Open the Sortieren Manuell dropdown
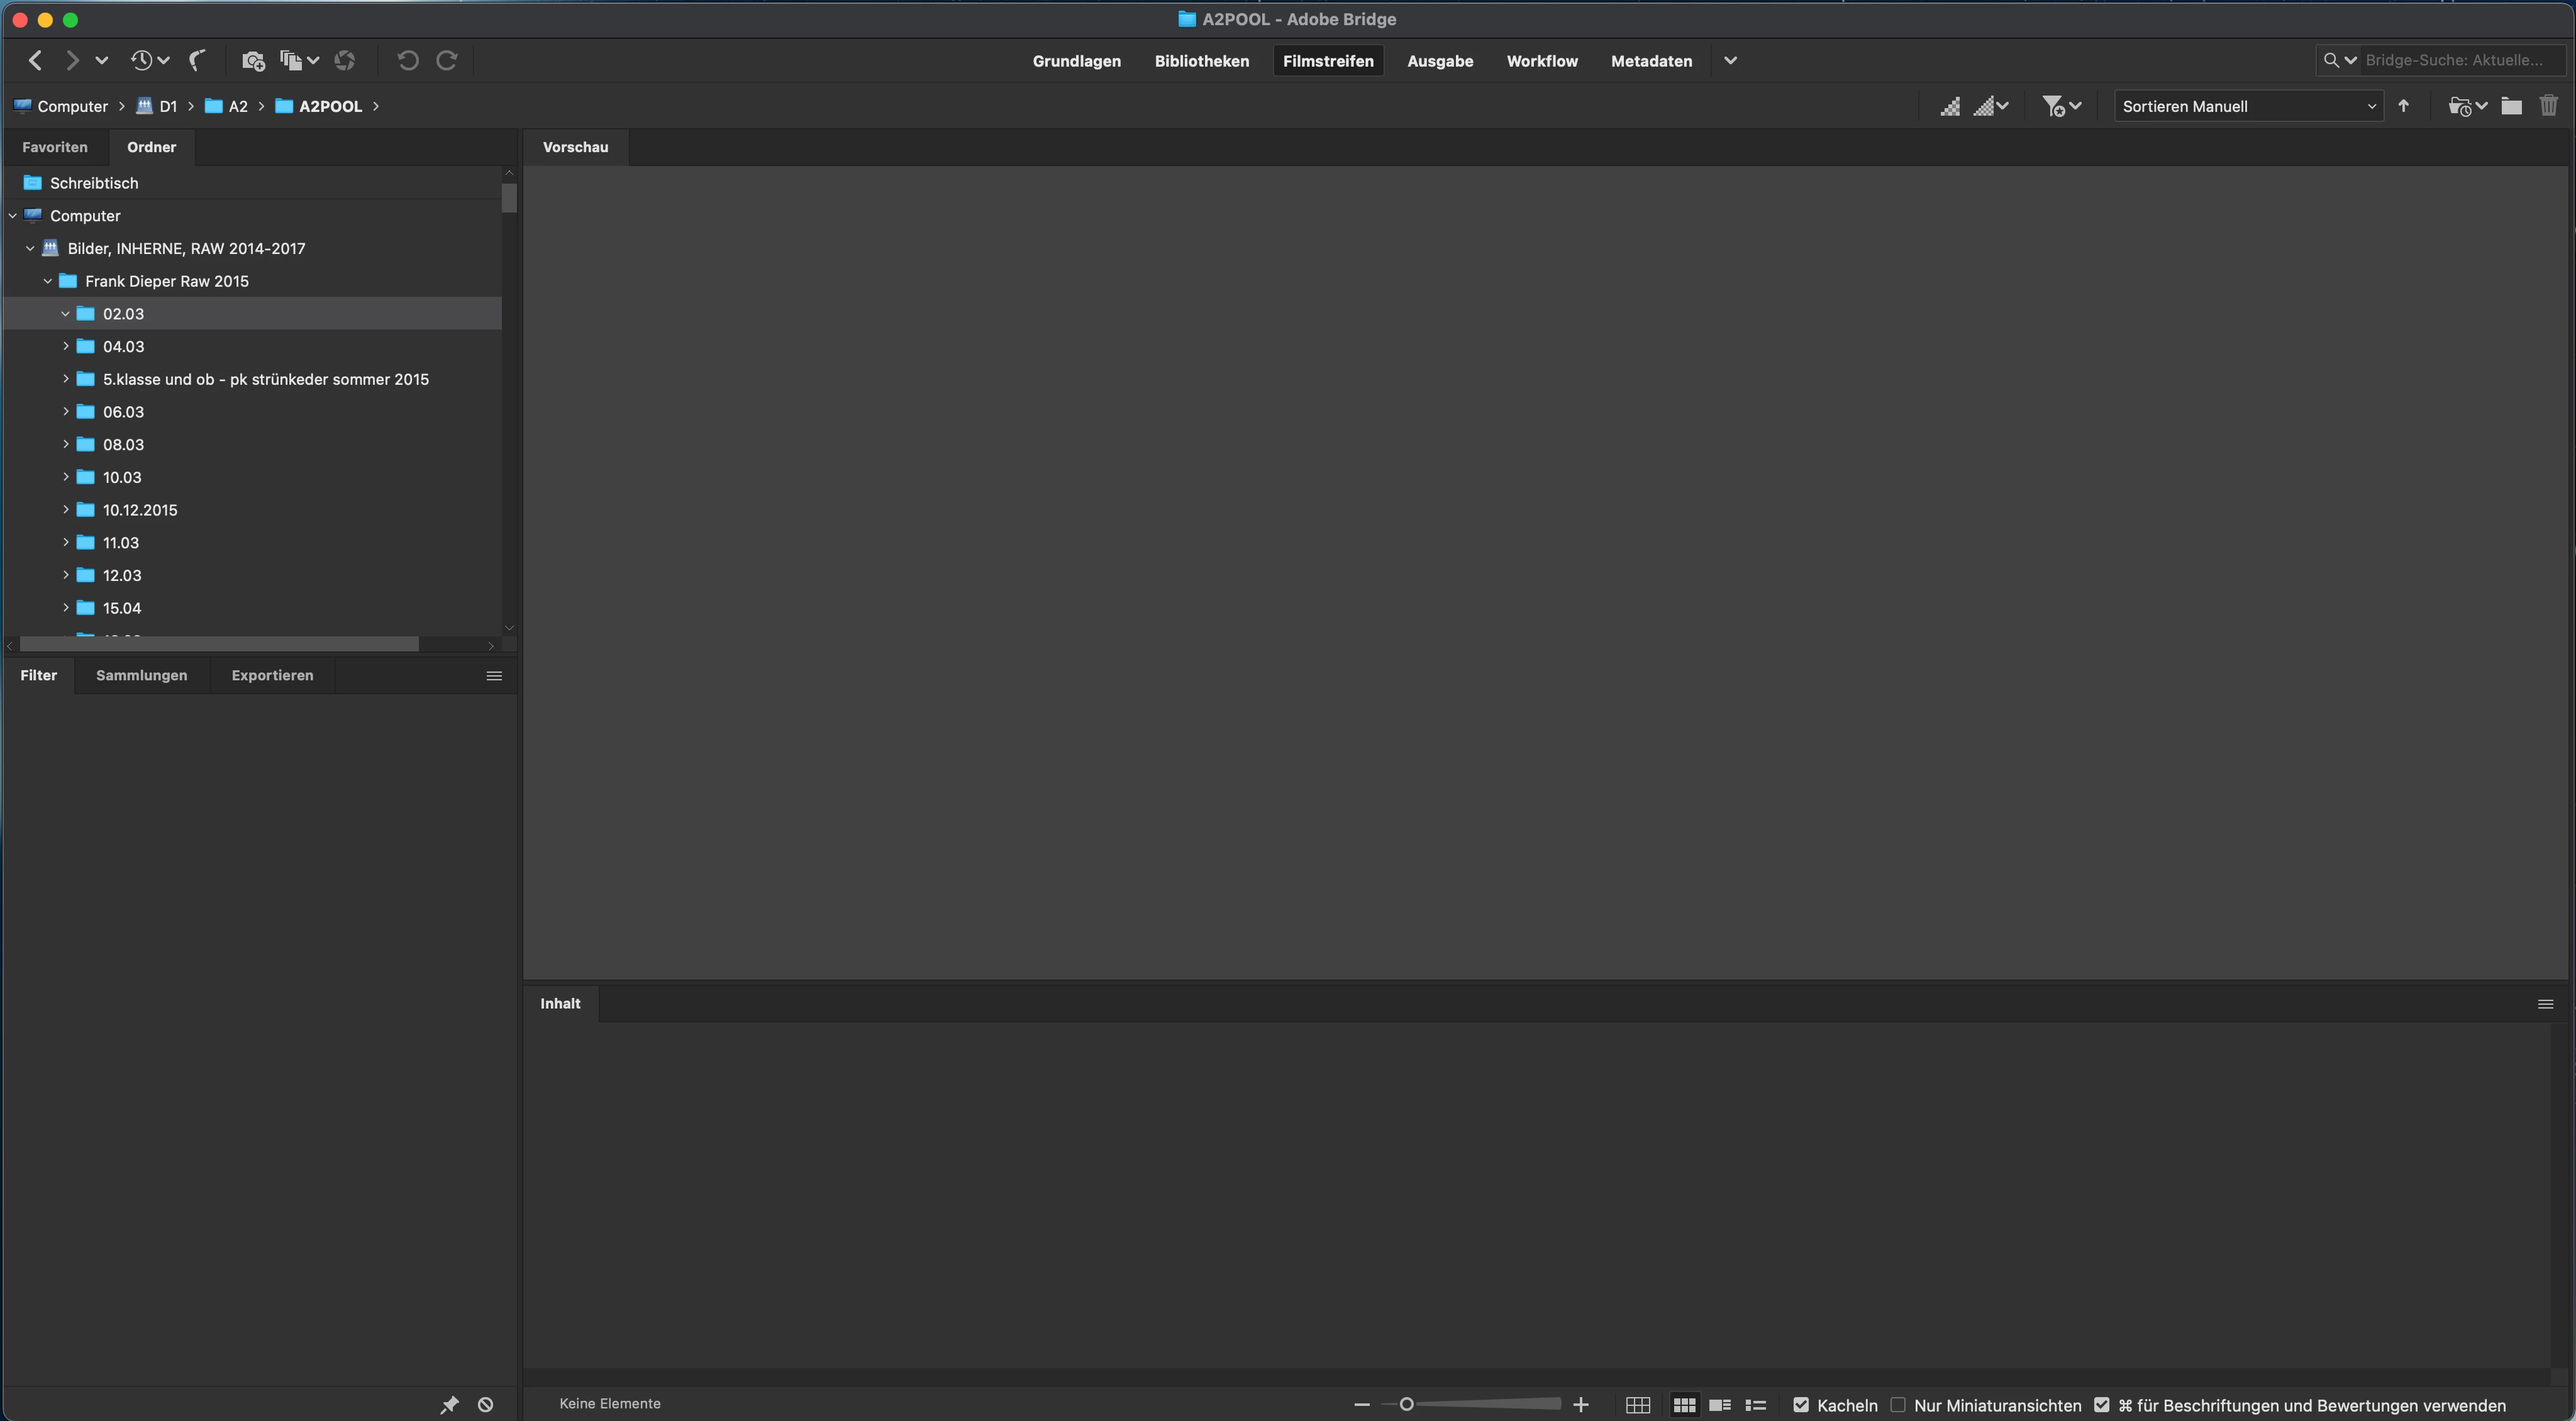Image resolution: width=2576 pixels, height=1421 pixels. coord(2248,106)
